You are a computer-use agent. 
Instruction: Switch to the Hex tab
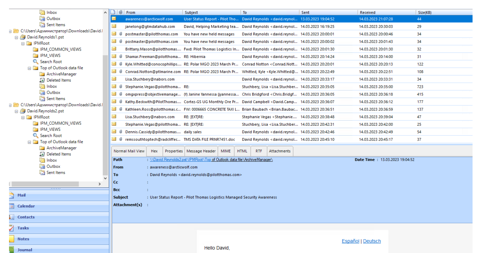[154, 151]
